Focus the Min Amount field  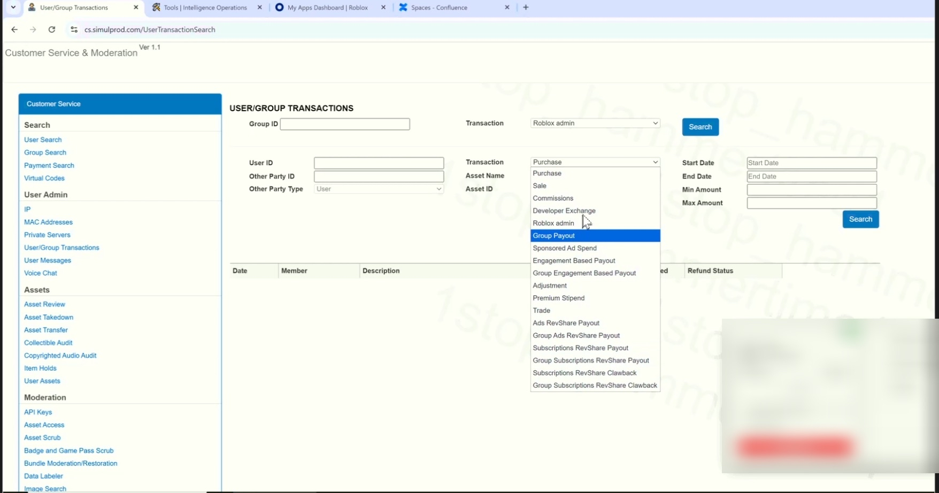point(812,190)
